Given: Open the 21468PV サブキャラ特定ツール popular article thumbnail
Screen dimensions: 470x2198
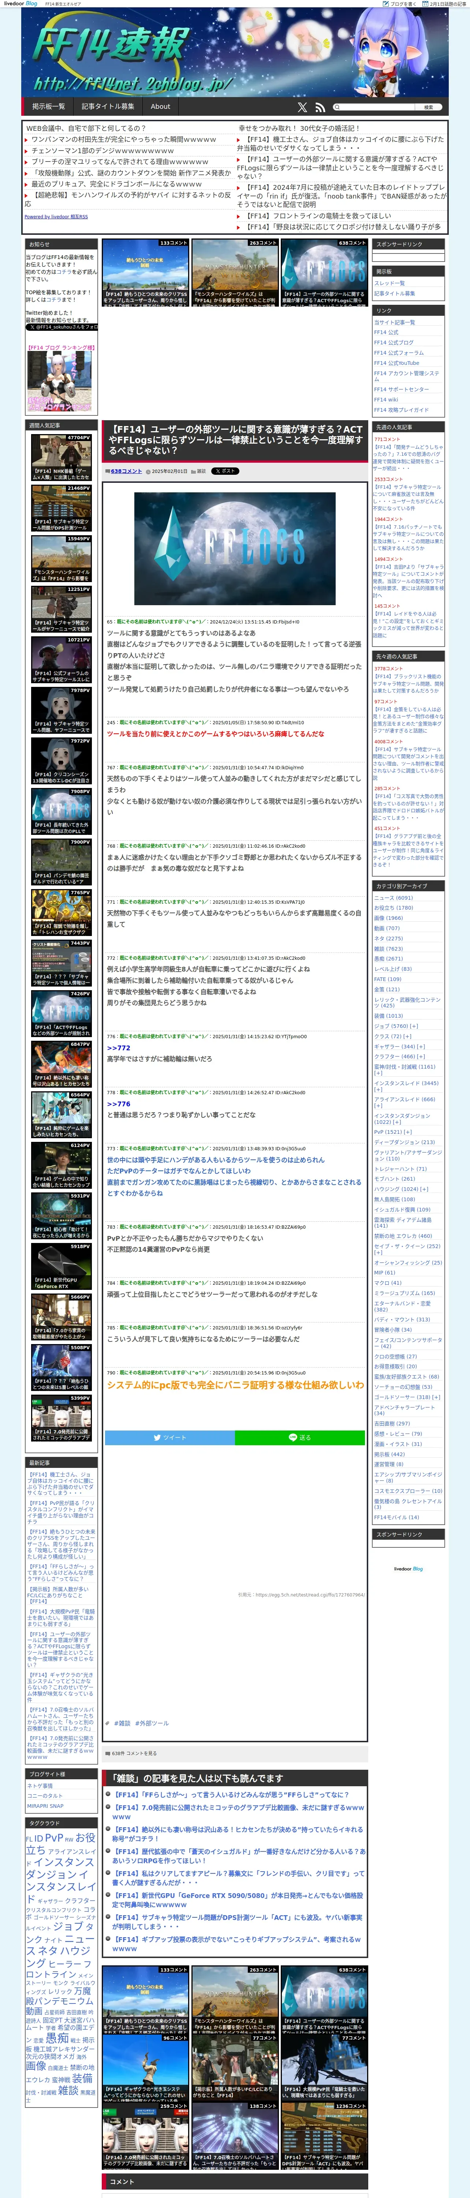Looking at the screenshot, I should click(x=61, y=508).
